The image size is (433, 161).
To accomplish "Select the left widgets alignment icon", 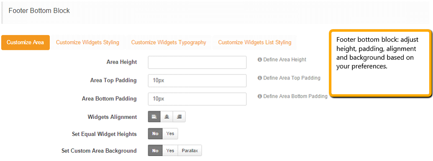I will point(154,117).
